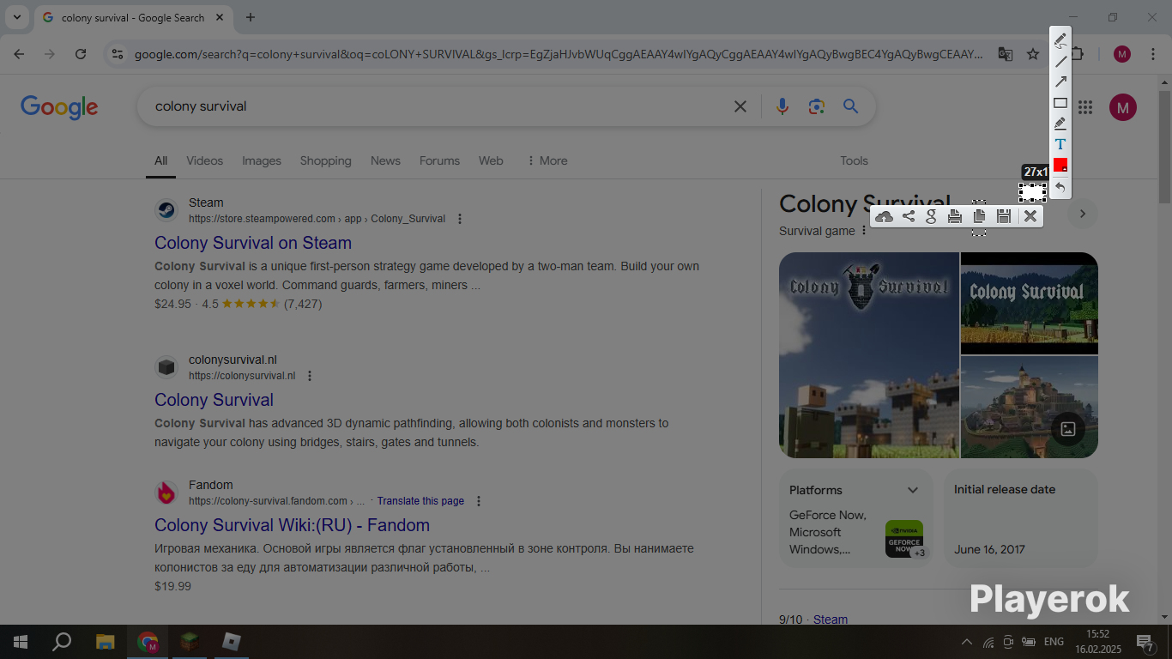Open Chrome three-dot menu
This screenshot has height=659, width=1172.
point(1152,54)
